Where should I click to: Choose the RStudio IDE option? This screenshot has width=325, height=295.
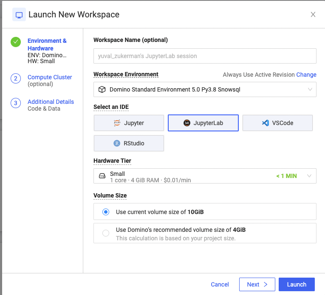pyautogui.click(x=129, y=143)
